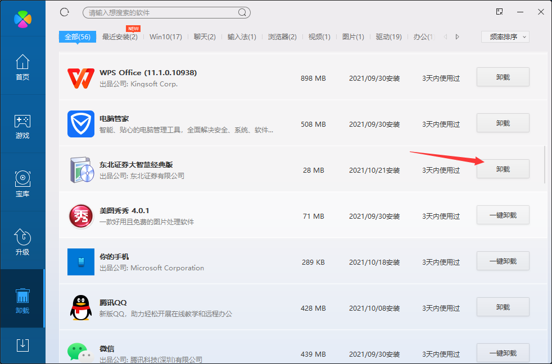The height and width of the screenshot is (364, 552).
Task: Click the 你的手机 title text
Action: (114, 257)
